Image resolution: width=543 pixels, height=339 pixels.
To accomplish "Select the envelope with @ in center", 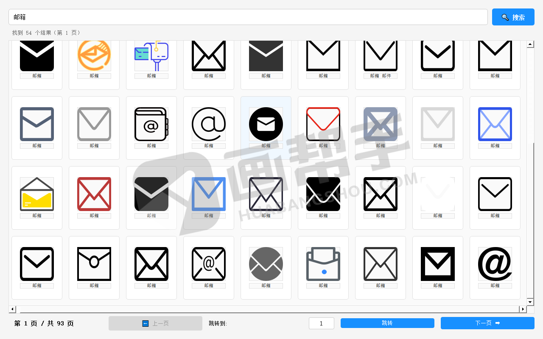I will pos(209,264).
